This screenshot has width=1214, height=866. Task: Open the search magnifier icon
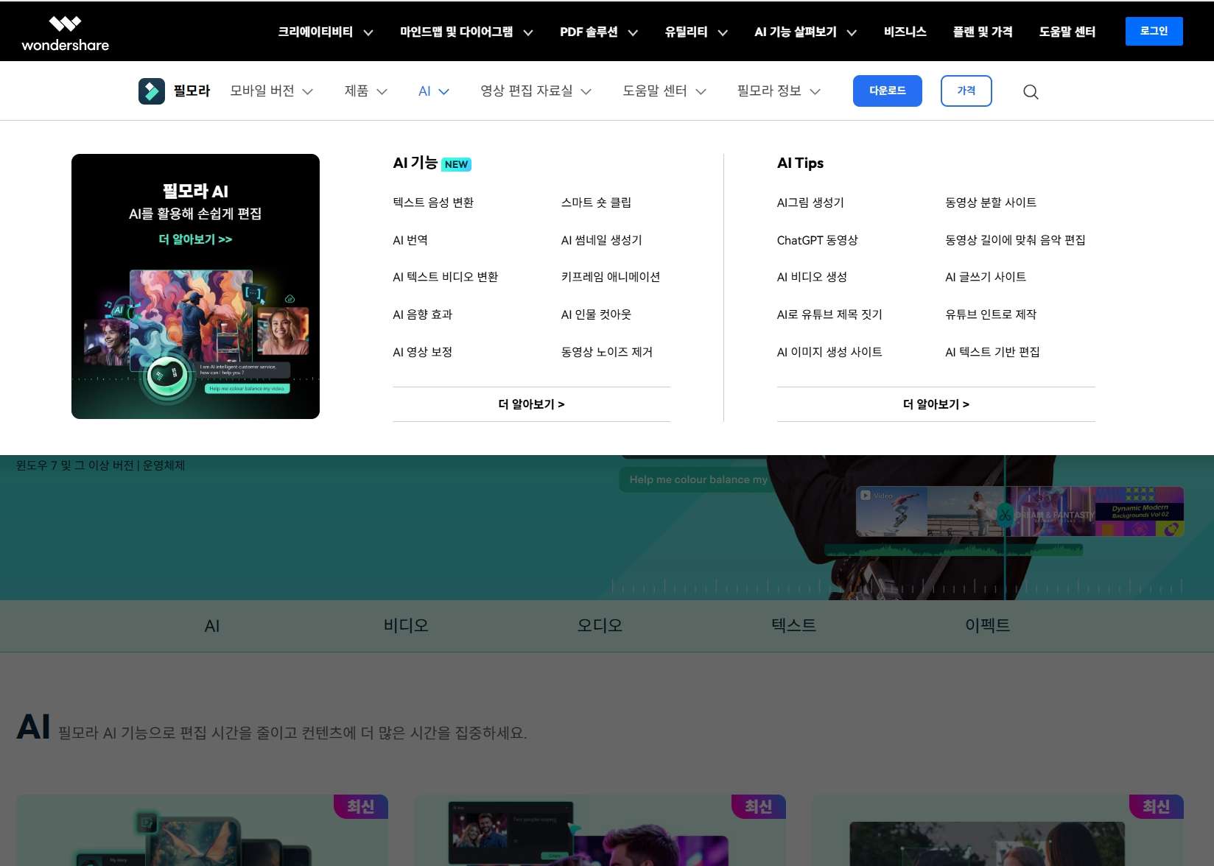1031,92
